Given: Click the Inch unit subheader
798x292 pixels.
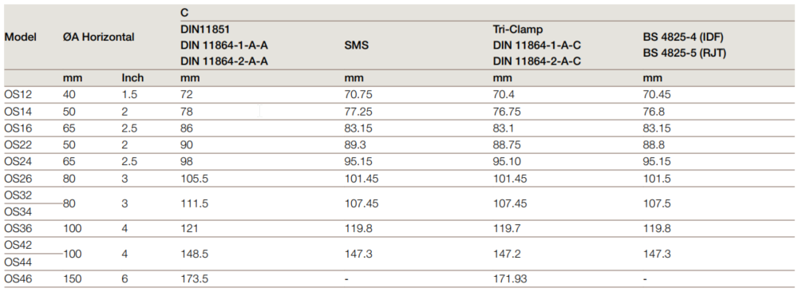Looking at the screenshot, I should pos(132,78).
